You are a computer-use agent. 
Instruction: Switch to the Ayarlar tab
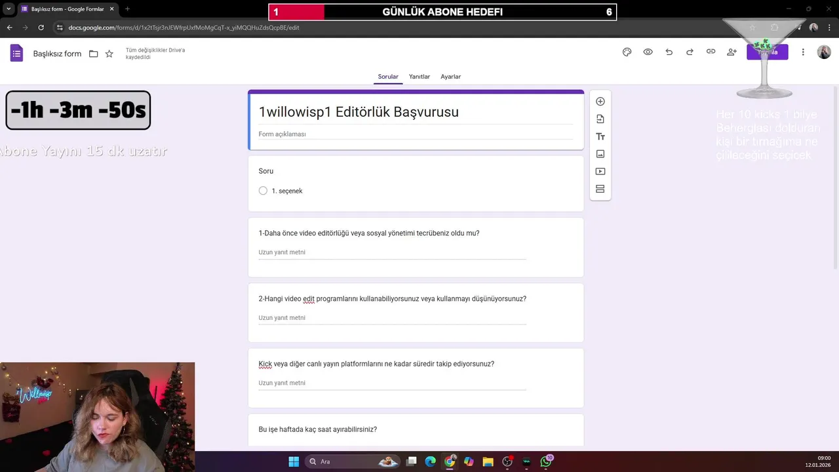[x=451, y=77]
